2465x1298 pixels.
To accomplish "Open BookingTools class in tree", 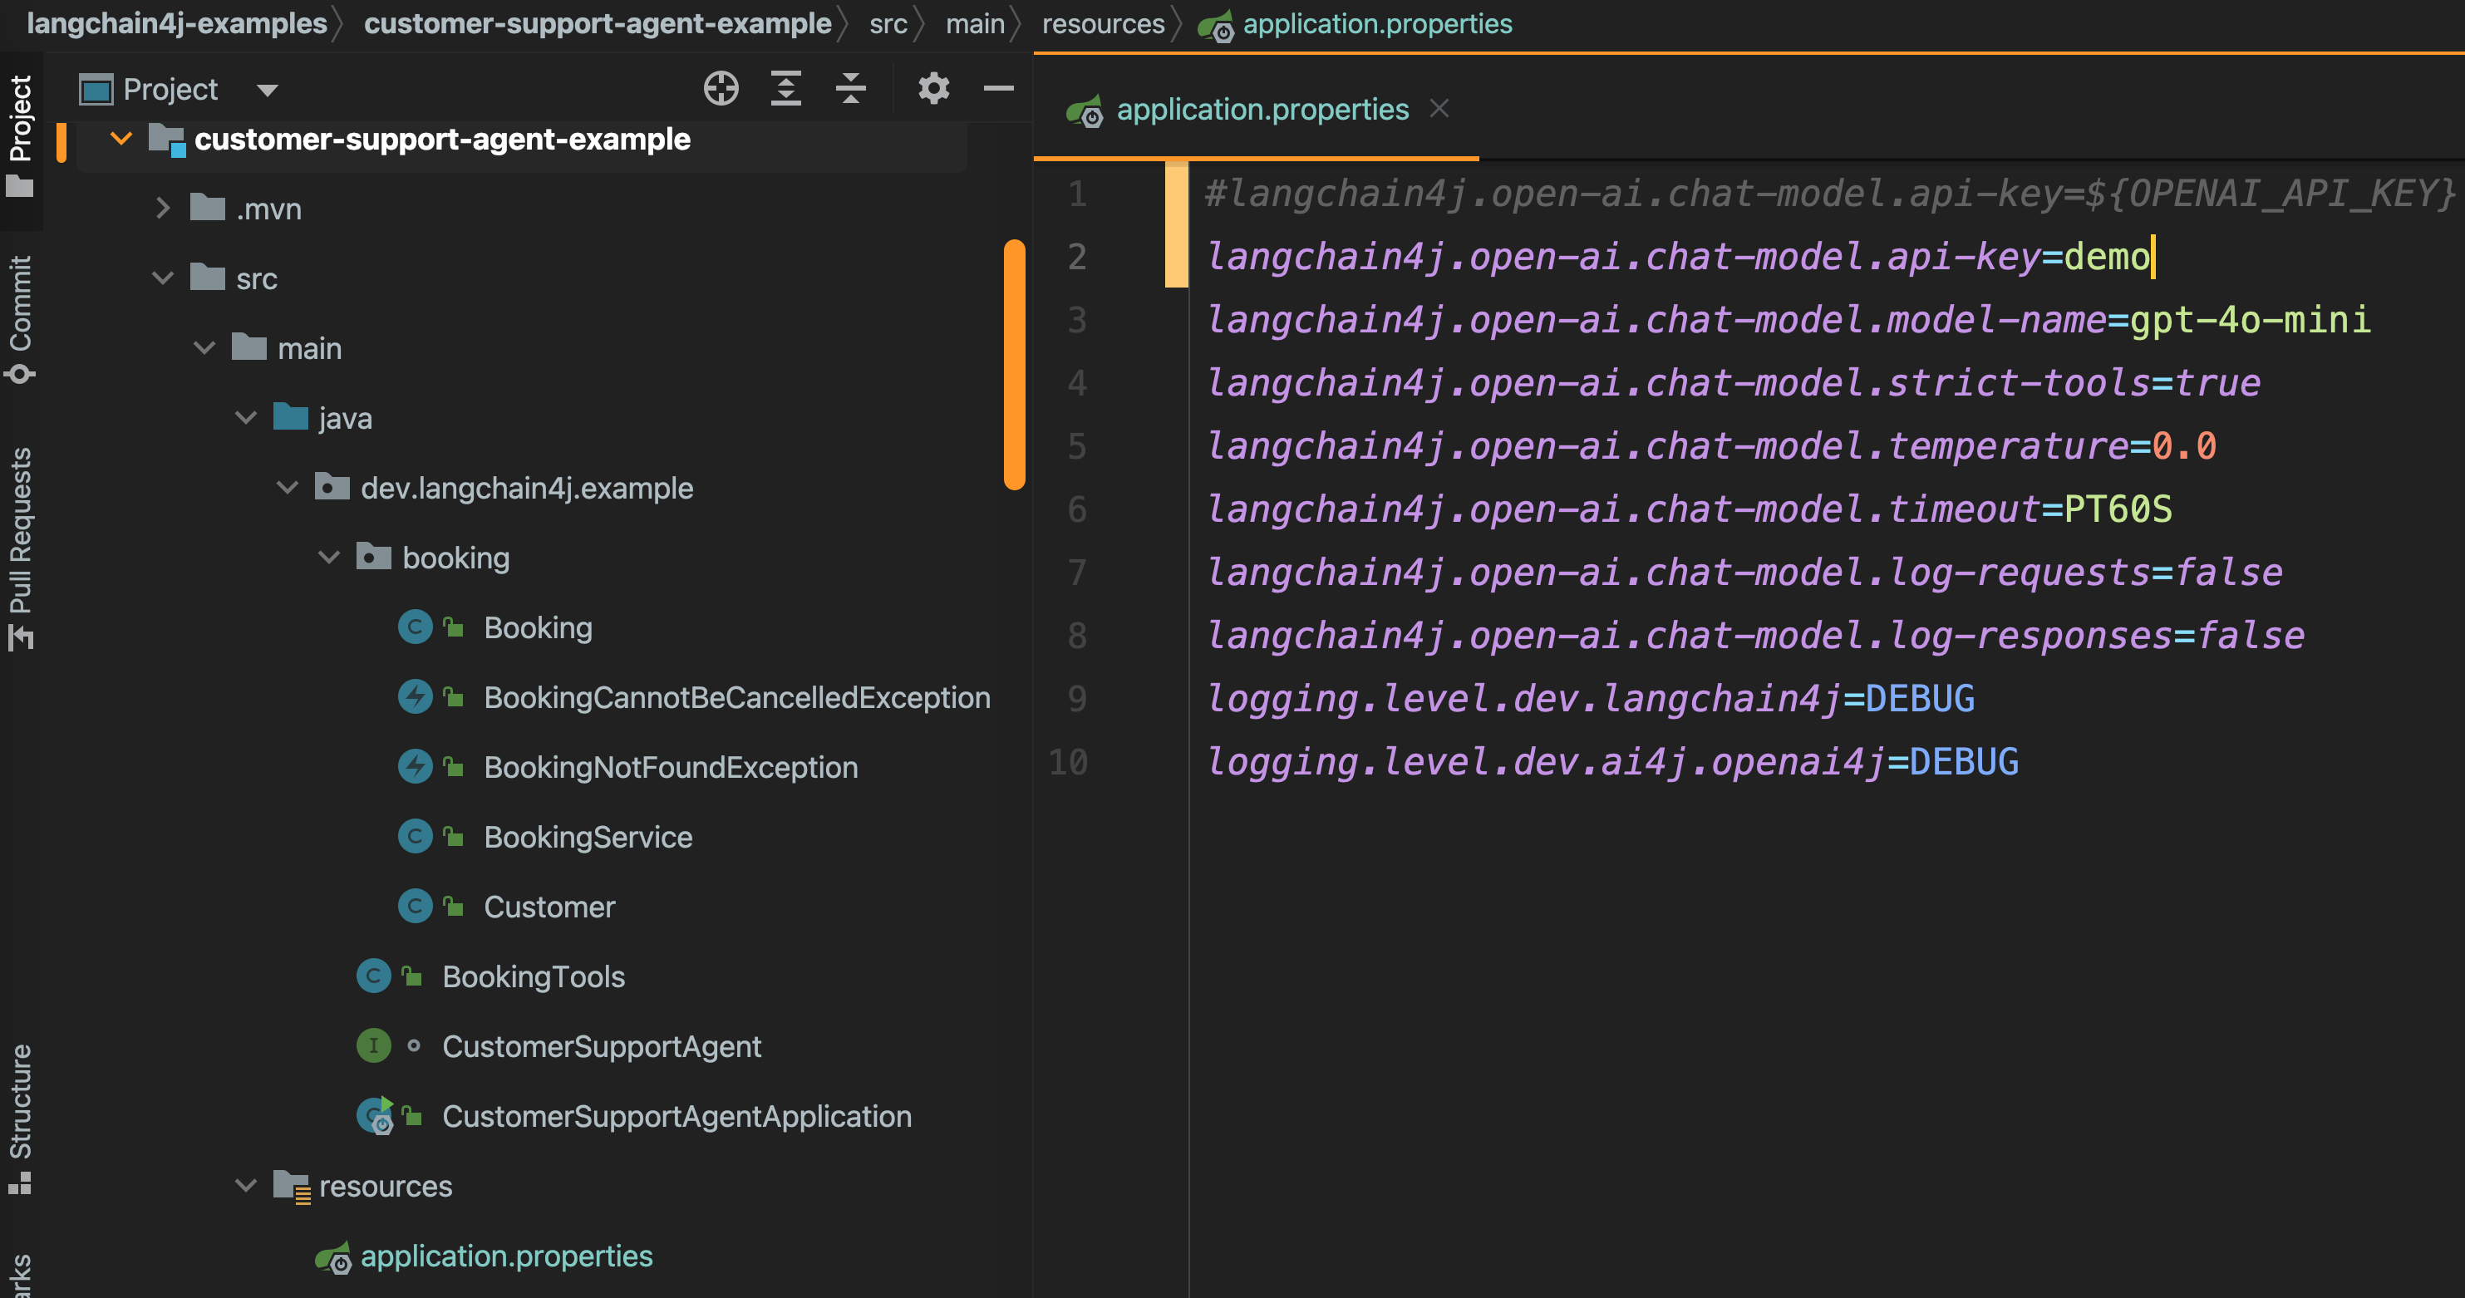I will point(533,976).
